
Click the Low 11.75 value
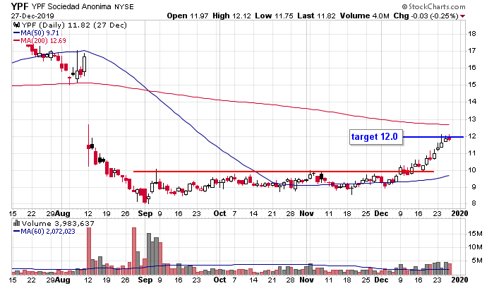pyautogui.click(x=274, y=16)
